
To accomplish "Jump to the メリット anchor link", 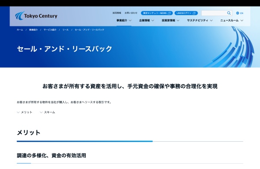I will (26, 112).
